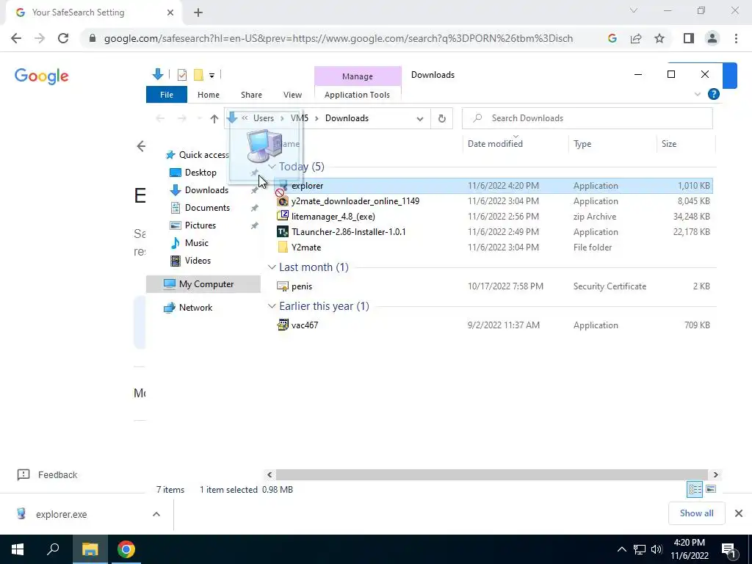Click the Feedback link on the page
The width and height of the screenshot is (752, 564).
tap(47, 475)
